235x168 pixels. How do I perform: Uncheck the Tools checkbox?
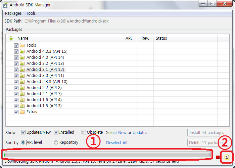point(16,45)
